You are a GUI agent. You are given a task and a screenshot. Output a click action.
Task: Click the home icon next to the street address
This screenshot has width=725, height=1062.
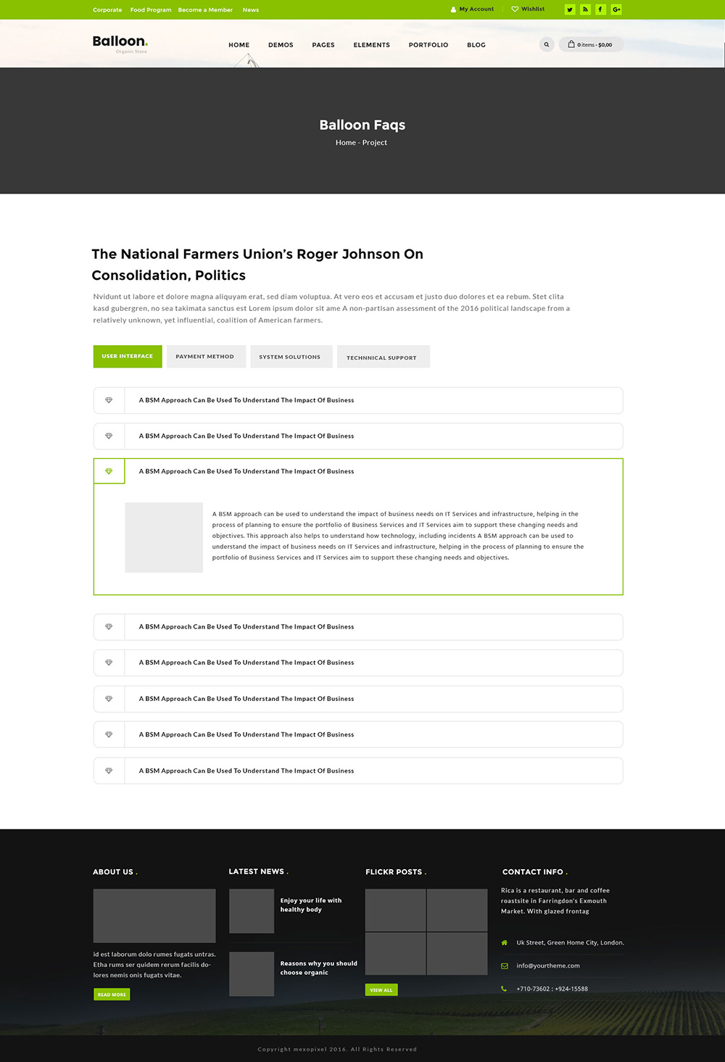tap(505, 942)
